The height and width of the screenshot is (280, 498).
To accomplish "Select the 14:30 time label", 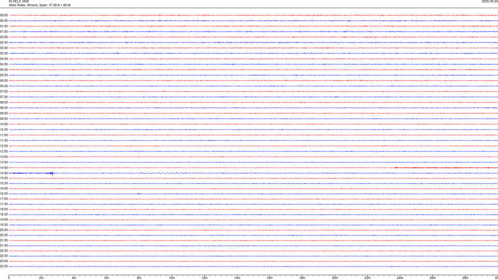I will click(x=4, y=173).
